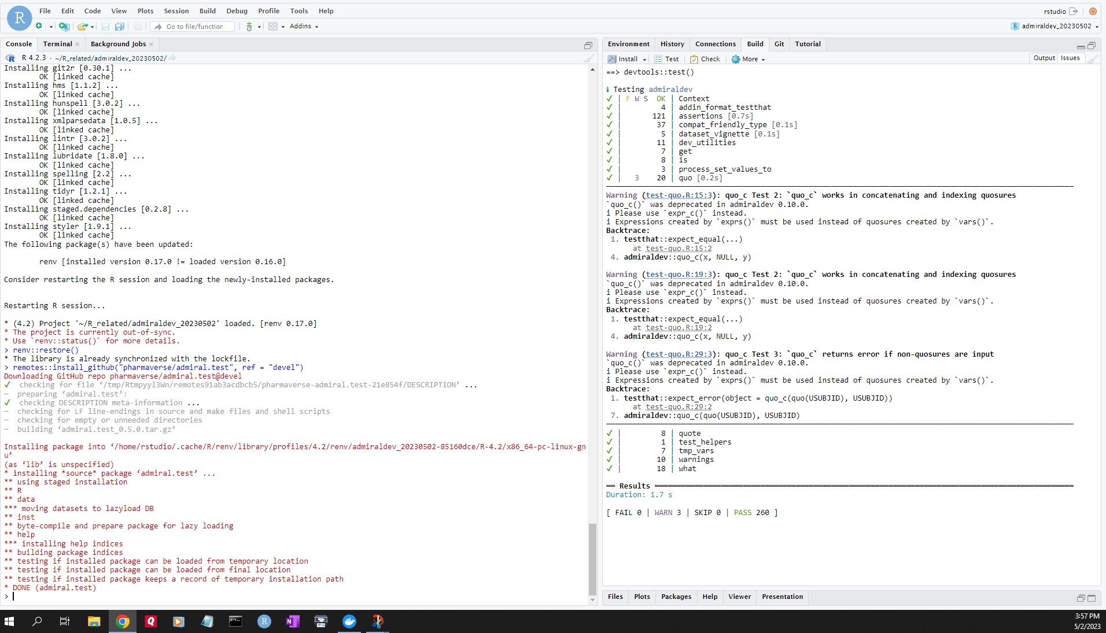This screenshot has width=1106, height=633.
Task: Create a new R project via toolbar icon
Action: 64,27
